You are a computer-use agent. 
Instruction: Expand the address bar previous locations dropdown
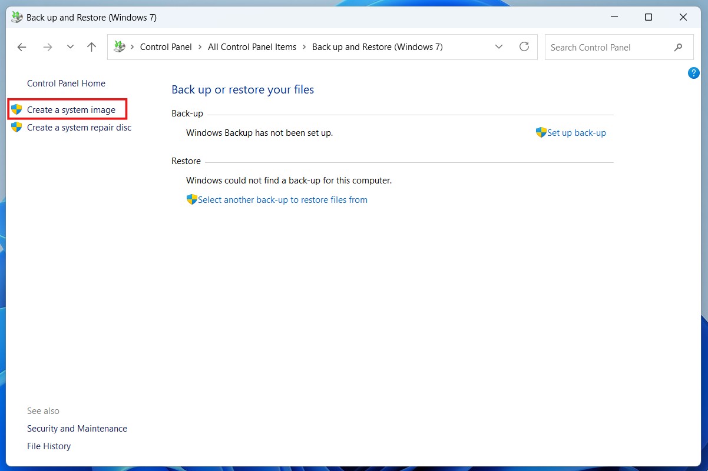pos(499,47)
